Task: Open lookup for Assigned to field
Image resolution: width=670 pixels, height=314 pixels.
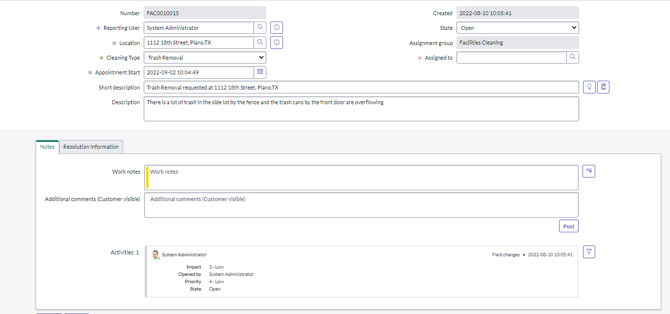Action: 573,57
